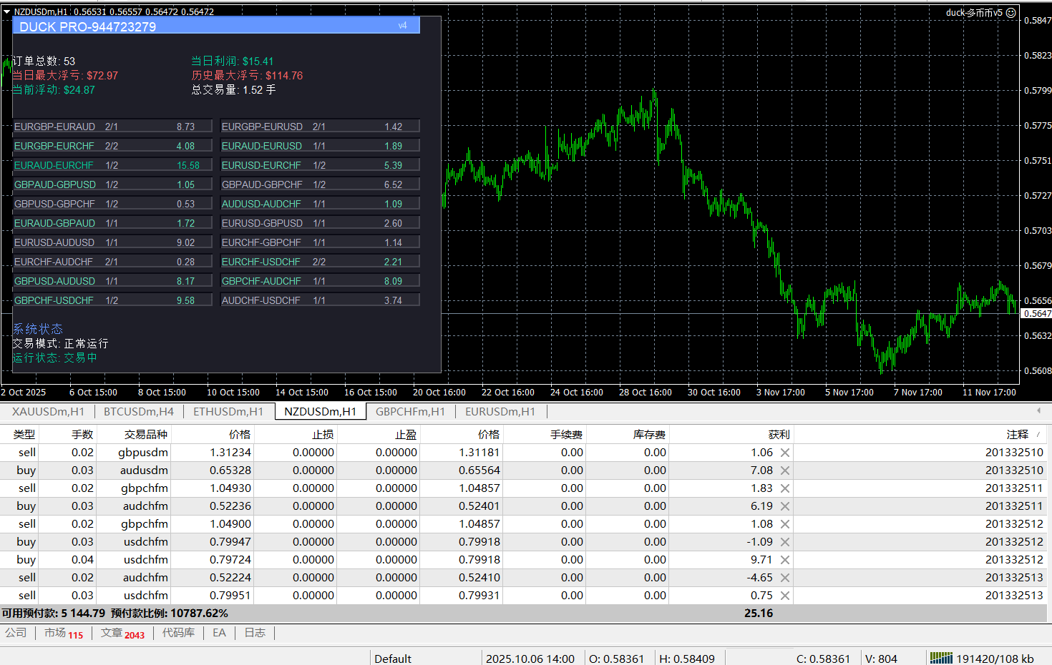
Task: Click the duck EA smiley face icon
Action: 1011,13
